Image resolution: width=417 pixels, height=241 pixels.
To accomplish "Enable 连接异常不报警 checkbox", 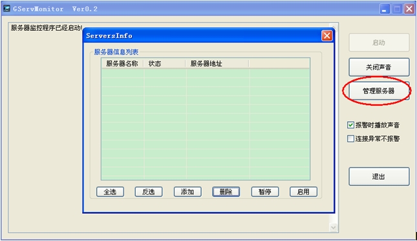I will point(350,139).
